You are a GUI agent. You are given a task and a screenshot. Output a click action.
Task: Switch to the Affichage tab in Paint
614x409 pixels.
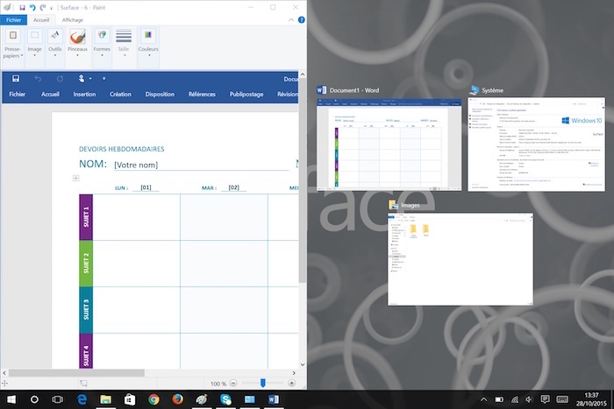click(72, 19)
